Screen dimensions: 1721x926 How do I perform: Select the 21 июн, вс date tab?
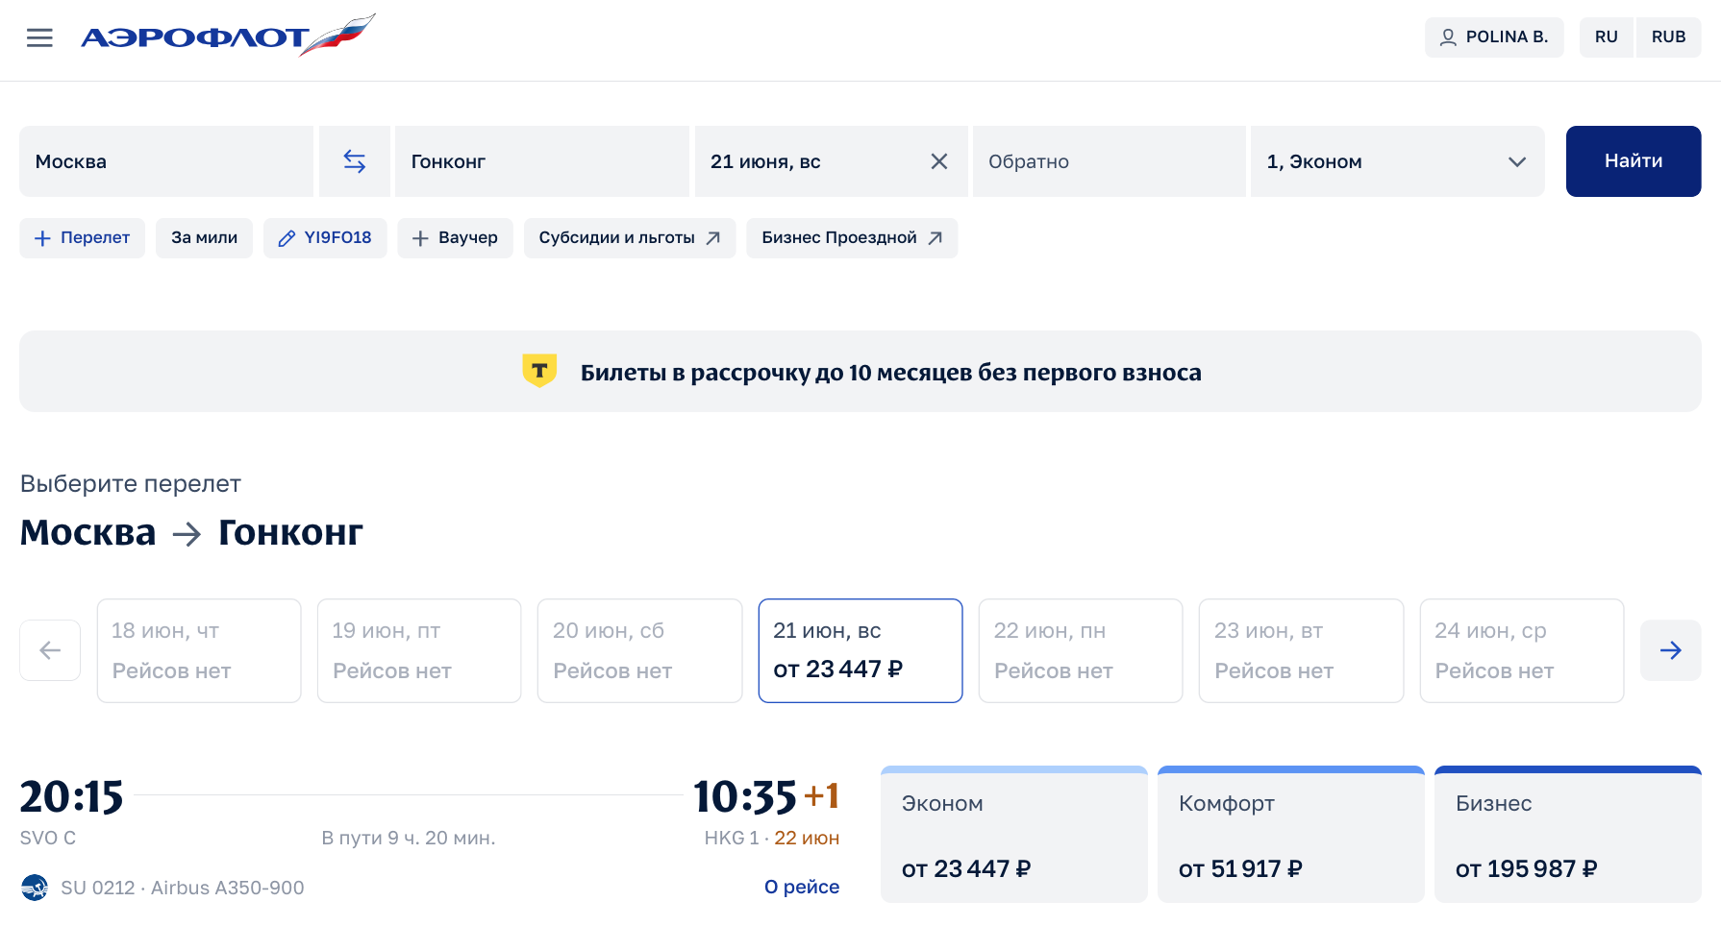pyautogui.click(x=860, y=650)
